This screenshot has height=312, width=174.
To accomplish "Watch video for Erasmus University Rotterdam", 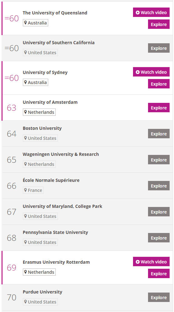I will [x=151, y=262].
